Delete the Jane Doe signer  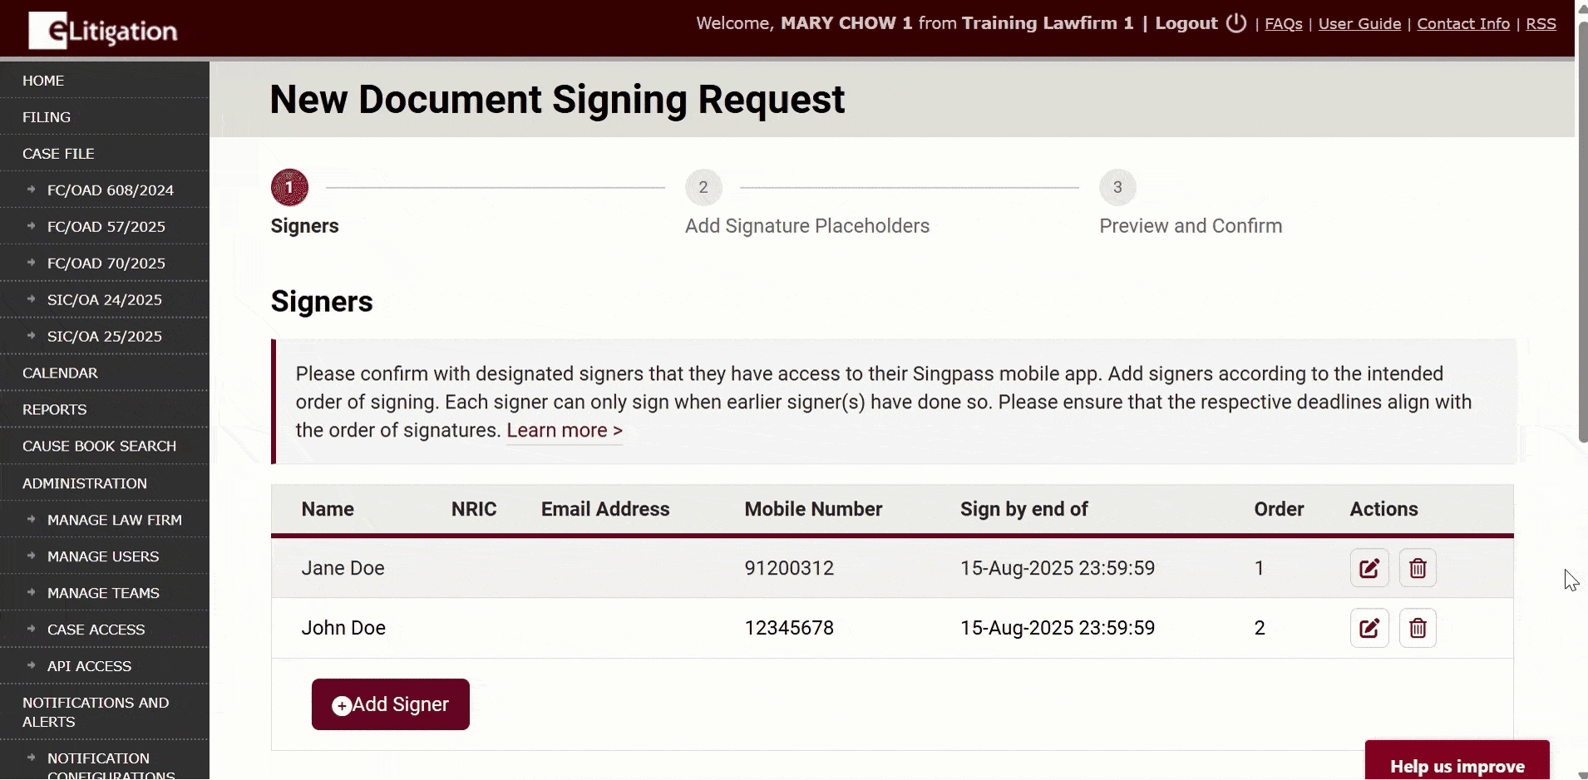1418,568
